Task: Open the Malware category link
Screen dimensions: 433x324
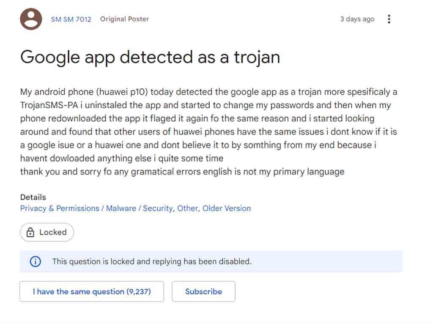Action: point(121,208)
